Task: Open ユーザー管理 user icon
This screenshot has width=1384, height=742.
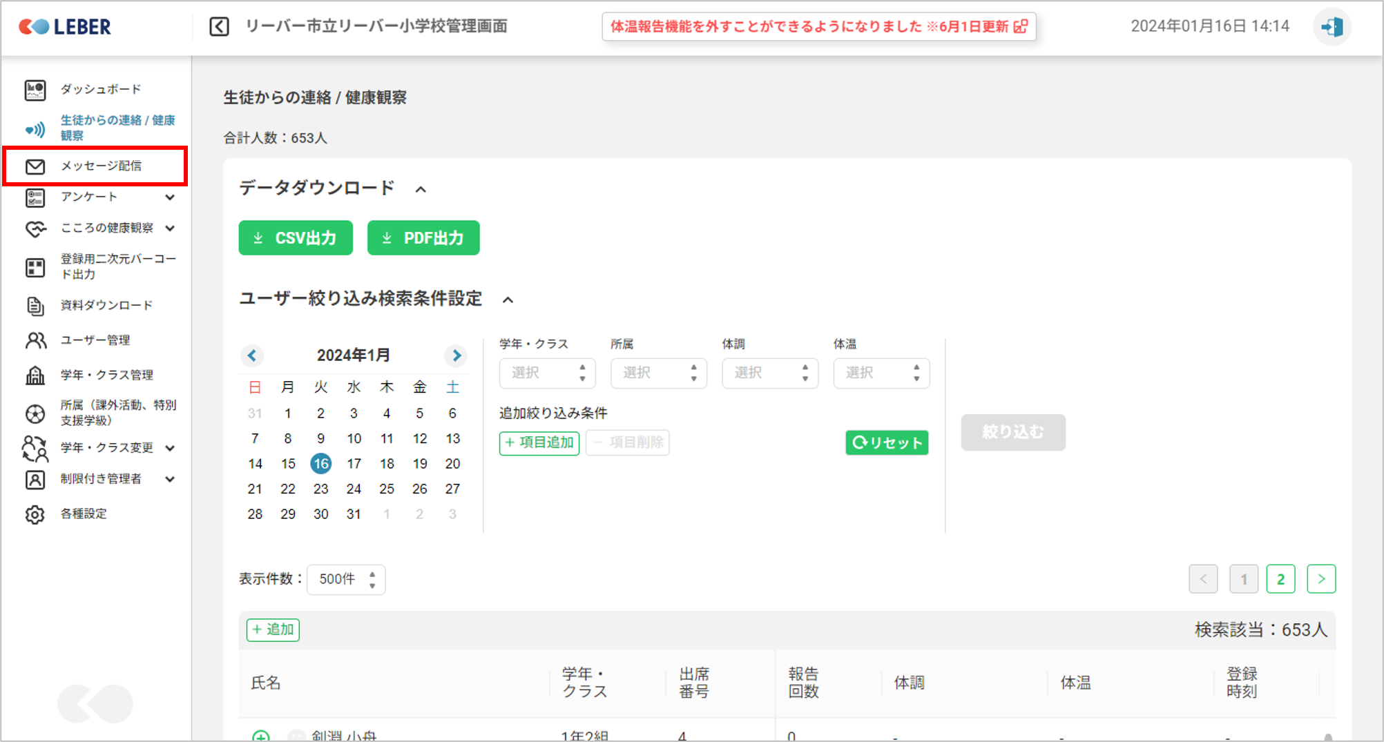Action: coord(35,340)
